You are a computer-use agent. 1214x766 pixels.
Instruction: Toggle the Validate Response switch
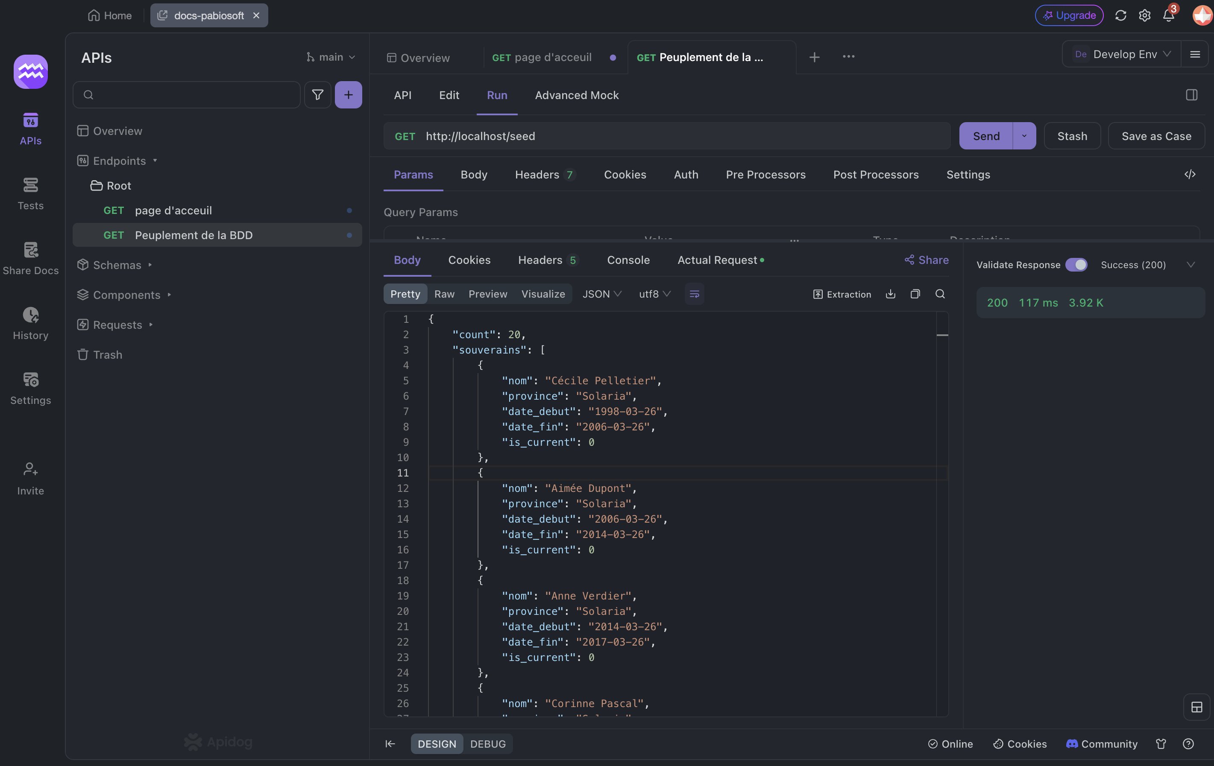pos(1076,265)
